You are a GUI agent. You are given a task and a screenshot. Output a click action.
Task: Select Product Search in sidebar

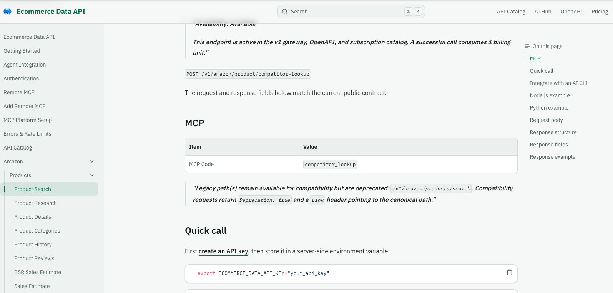coord(49,189)
